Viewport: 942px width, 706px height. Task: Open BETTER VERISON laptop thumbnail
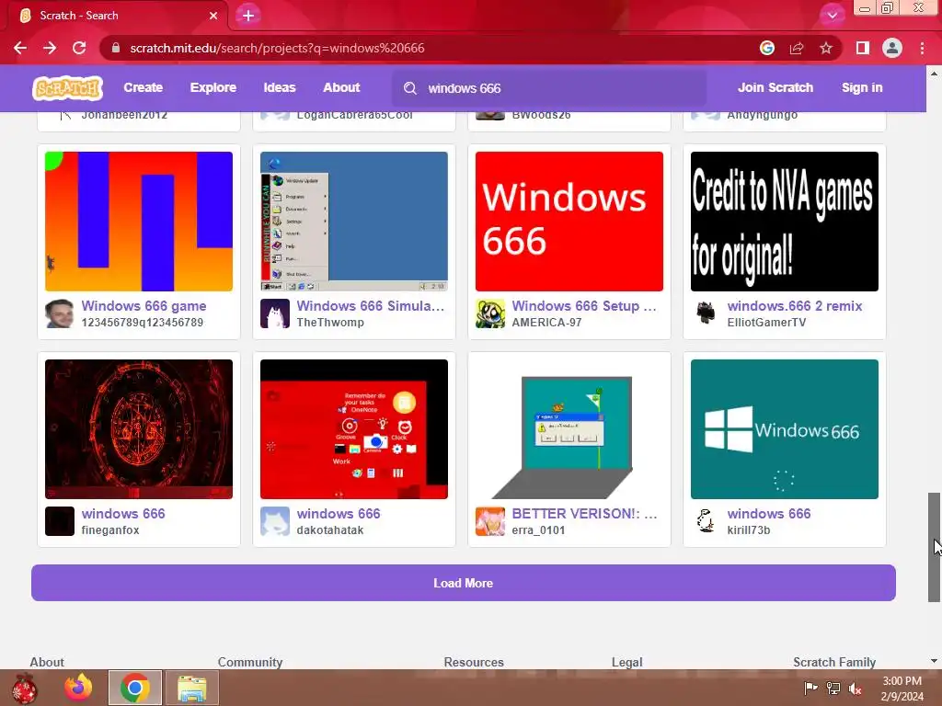pos(569,429)
